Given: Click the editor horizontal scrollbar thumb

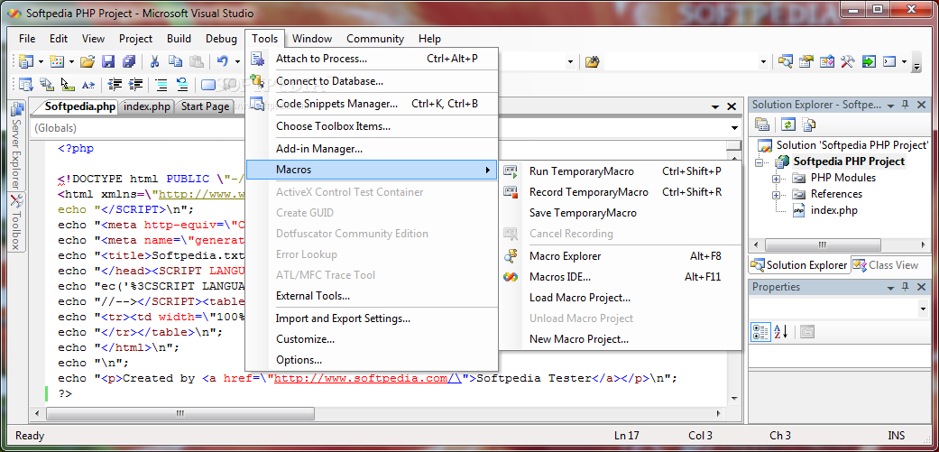Looking at the screenshot, I should (180, 414).
